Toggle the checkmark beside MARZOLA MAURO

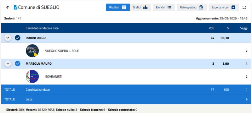pyautogui.click(x=18, y=64)
